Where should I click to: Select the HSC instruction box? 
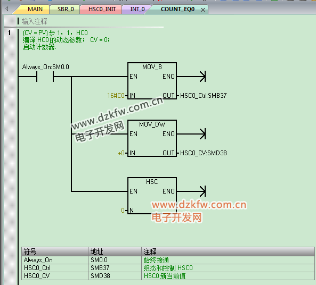(x=152, y=196)
